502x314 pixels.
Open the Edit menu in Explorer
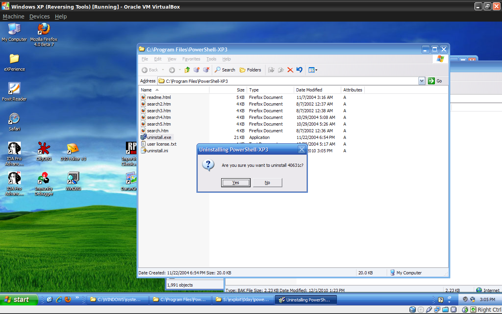point(158,59)
